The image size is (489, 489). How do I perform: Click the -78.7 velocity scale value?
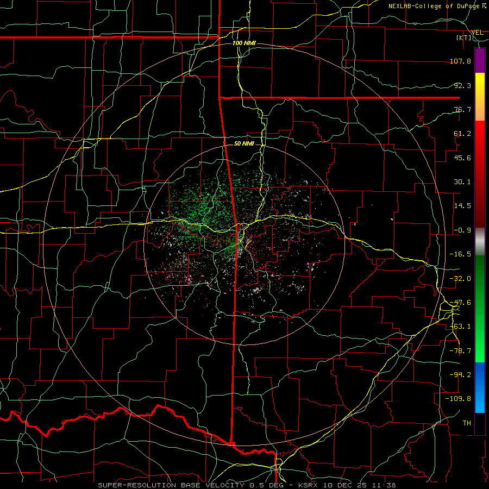[x=460, y=351]
